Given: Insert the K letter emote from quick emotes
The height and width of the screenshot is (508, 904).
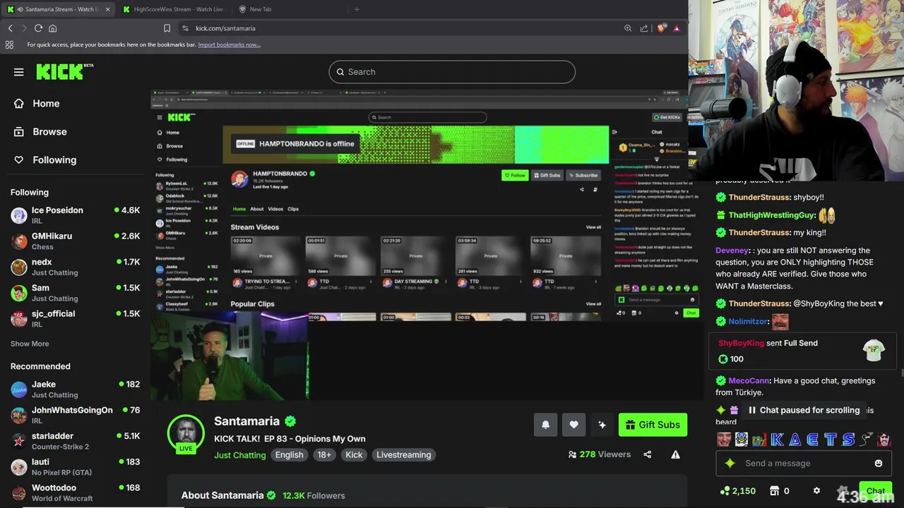Looking at the screenshot, I should pyautogui.click(x=777, y=440).
